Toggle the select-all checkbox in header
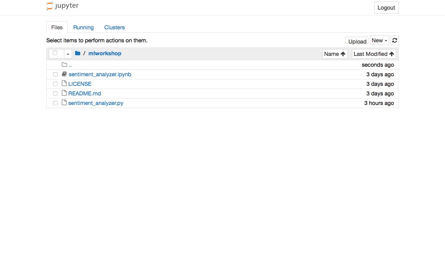The width and height of the screenshot is (445, 259). [55, 53]
